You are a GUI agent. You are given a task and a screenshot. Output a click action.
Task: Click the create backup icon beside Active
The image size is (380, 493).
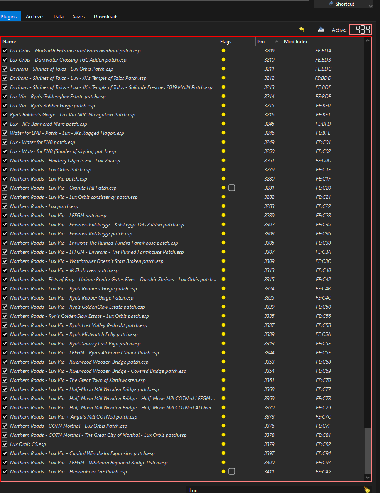pyautogui.click(x=321, y=30)
